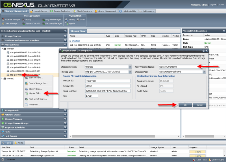Open the Alert Manager tool

coord(10,23)
